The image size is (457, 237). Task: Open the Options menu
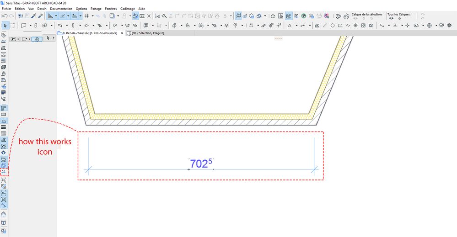tap(81, 9)
